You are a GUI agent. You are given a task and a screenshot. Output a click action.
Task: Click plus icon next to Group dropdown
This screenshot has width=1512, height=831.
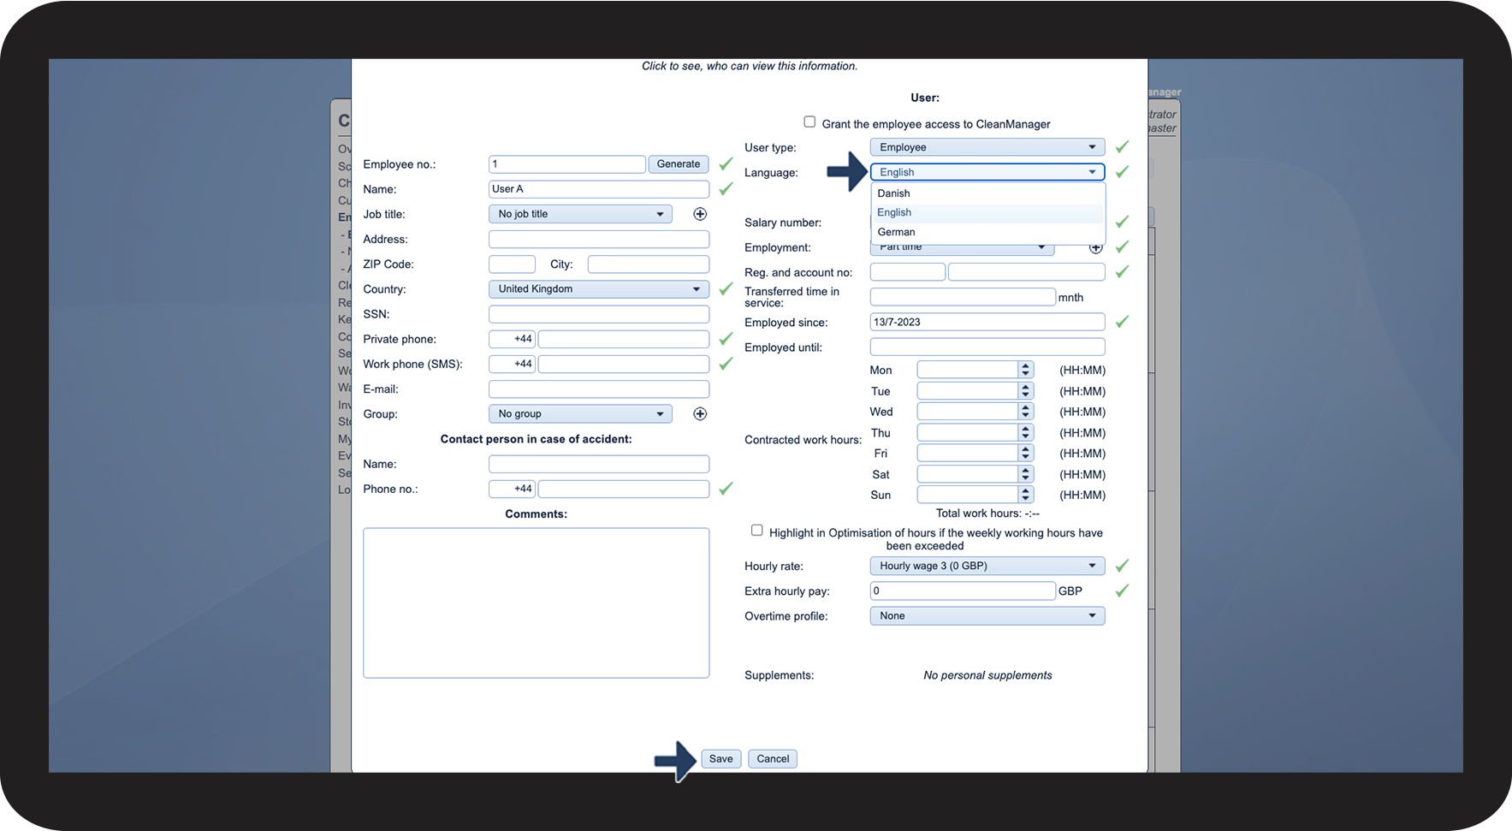[699, 414]
